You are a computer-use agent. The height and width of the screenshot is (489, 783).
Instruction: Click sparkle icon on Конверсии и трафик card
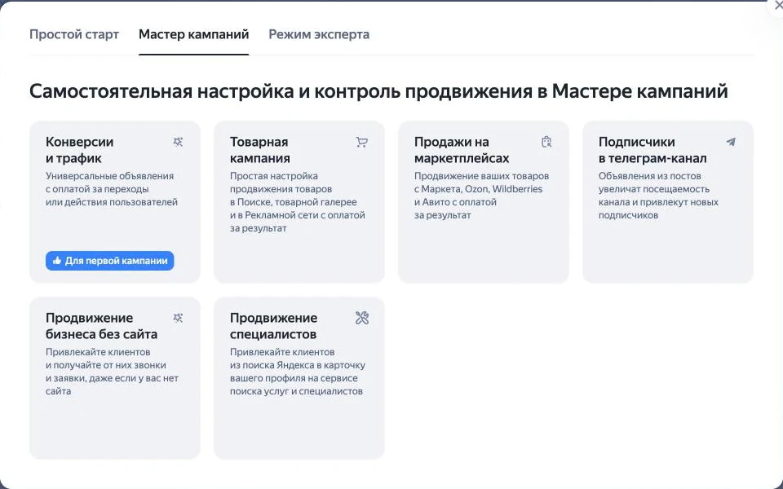178,142
